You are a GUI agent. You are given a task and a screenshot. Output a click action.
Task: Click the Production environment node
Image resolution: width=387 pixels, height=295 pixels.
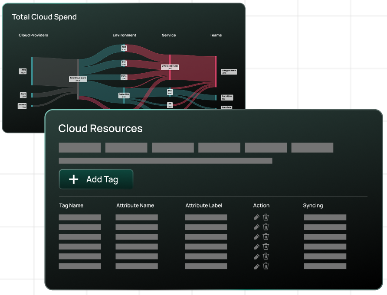tap(124, 95)
